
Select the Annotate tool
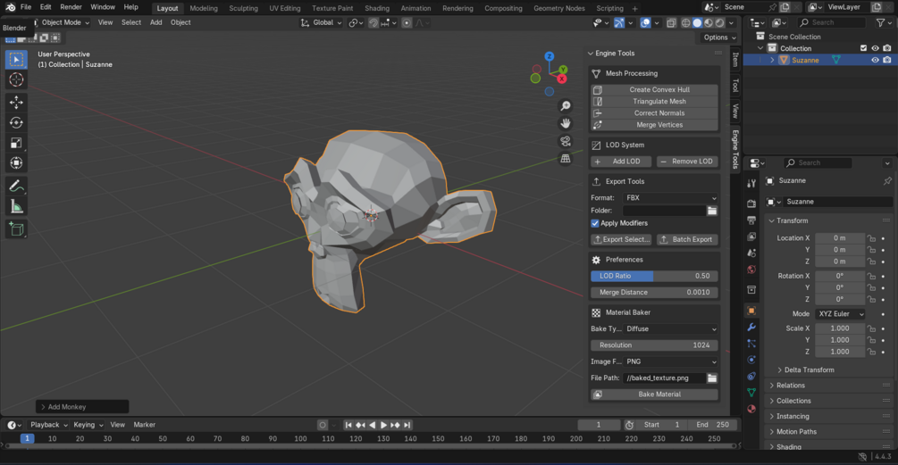[16, 186]
